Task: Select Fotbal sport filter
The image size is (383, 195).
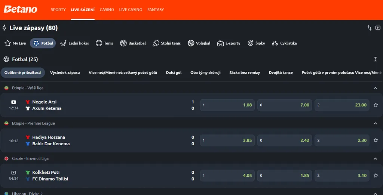Action: 43,43
